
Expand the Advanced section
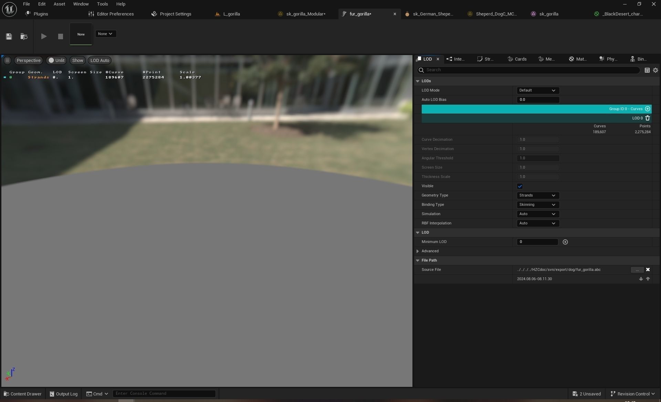418,251
